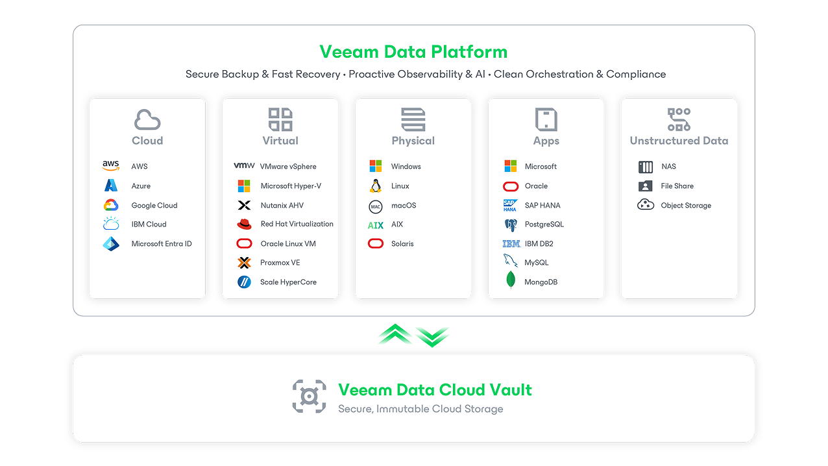
Task: Click the Object Storage icon
Action: (x=645, y=205)
